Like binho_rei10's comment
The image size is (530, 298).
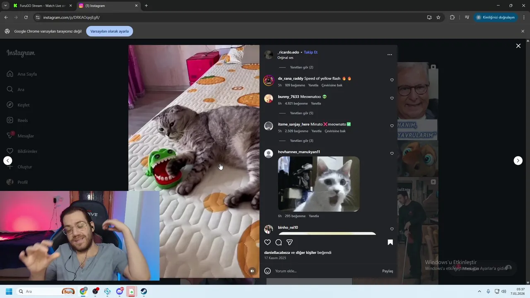[x=392, y=229]
